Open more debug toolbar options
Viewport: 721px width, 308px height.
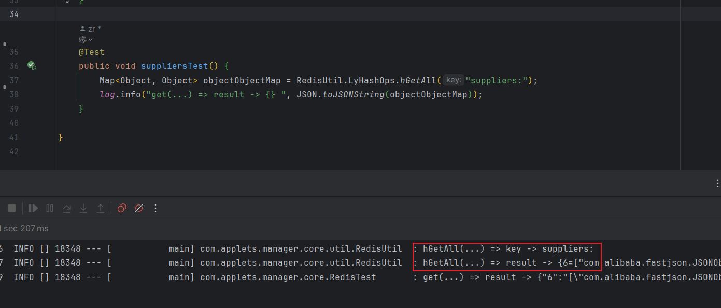[x=155, y=208]
